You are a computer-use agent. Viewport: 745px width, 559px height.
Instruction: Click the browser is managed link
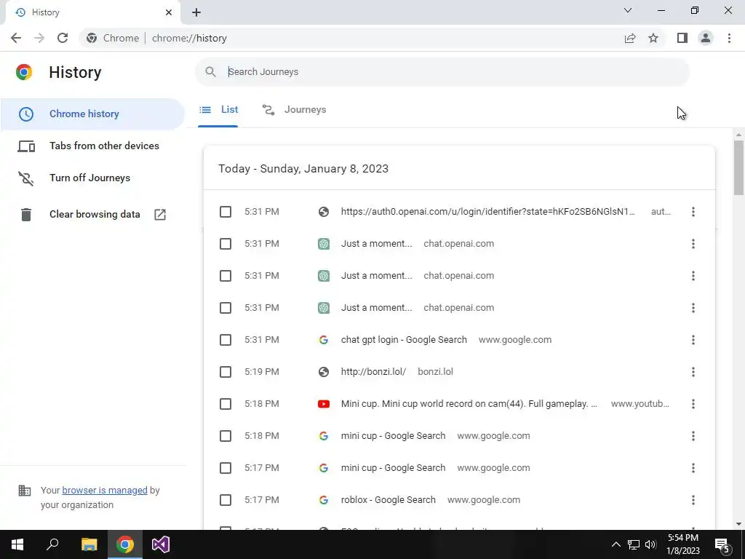(105, 490)
